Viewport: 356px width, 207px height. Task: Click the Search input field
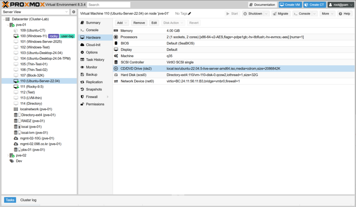coord(109,5)
